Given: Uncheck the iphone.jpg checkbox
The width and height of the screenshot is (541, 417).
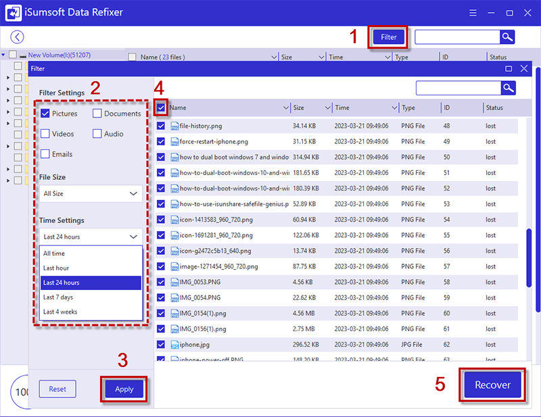Looking at the screenshot, I should pyautogui.click(x=161, y=344).
